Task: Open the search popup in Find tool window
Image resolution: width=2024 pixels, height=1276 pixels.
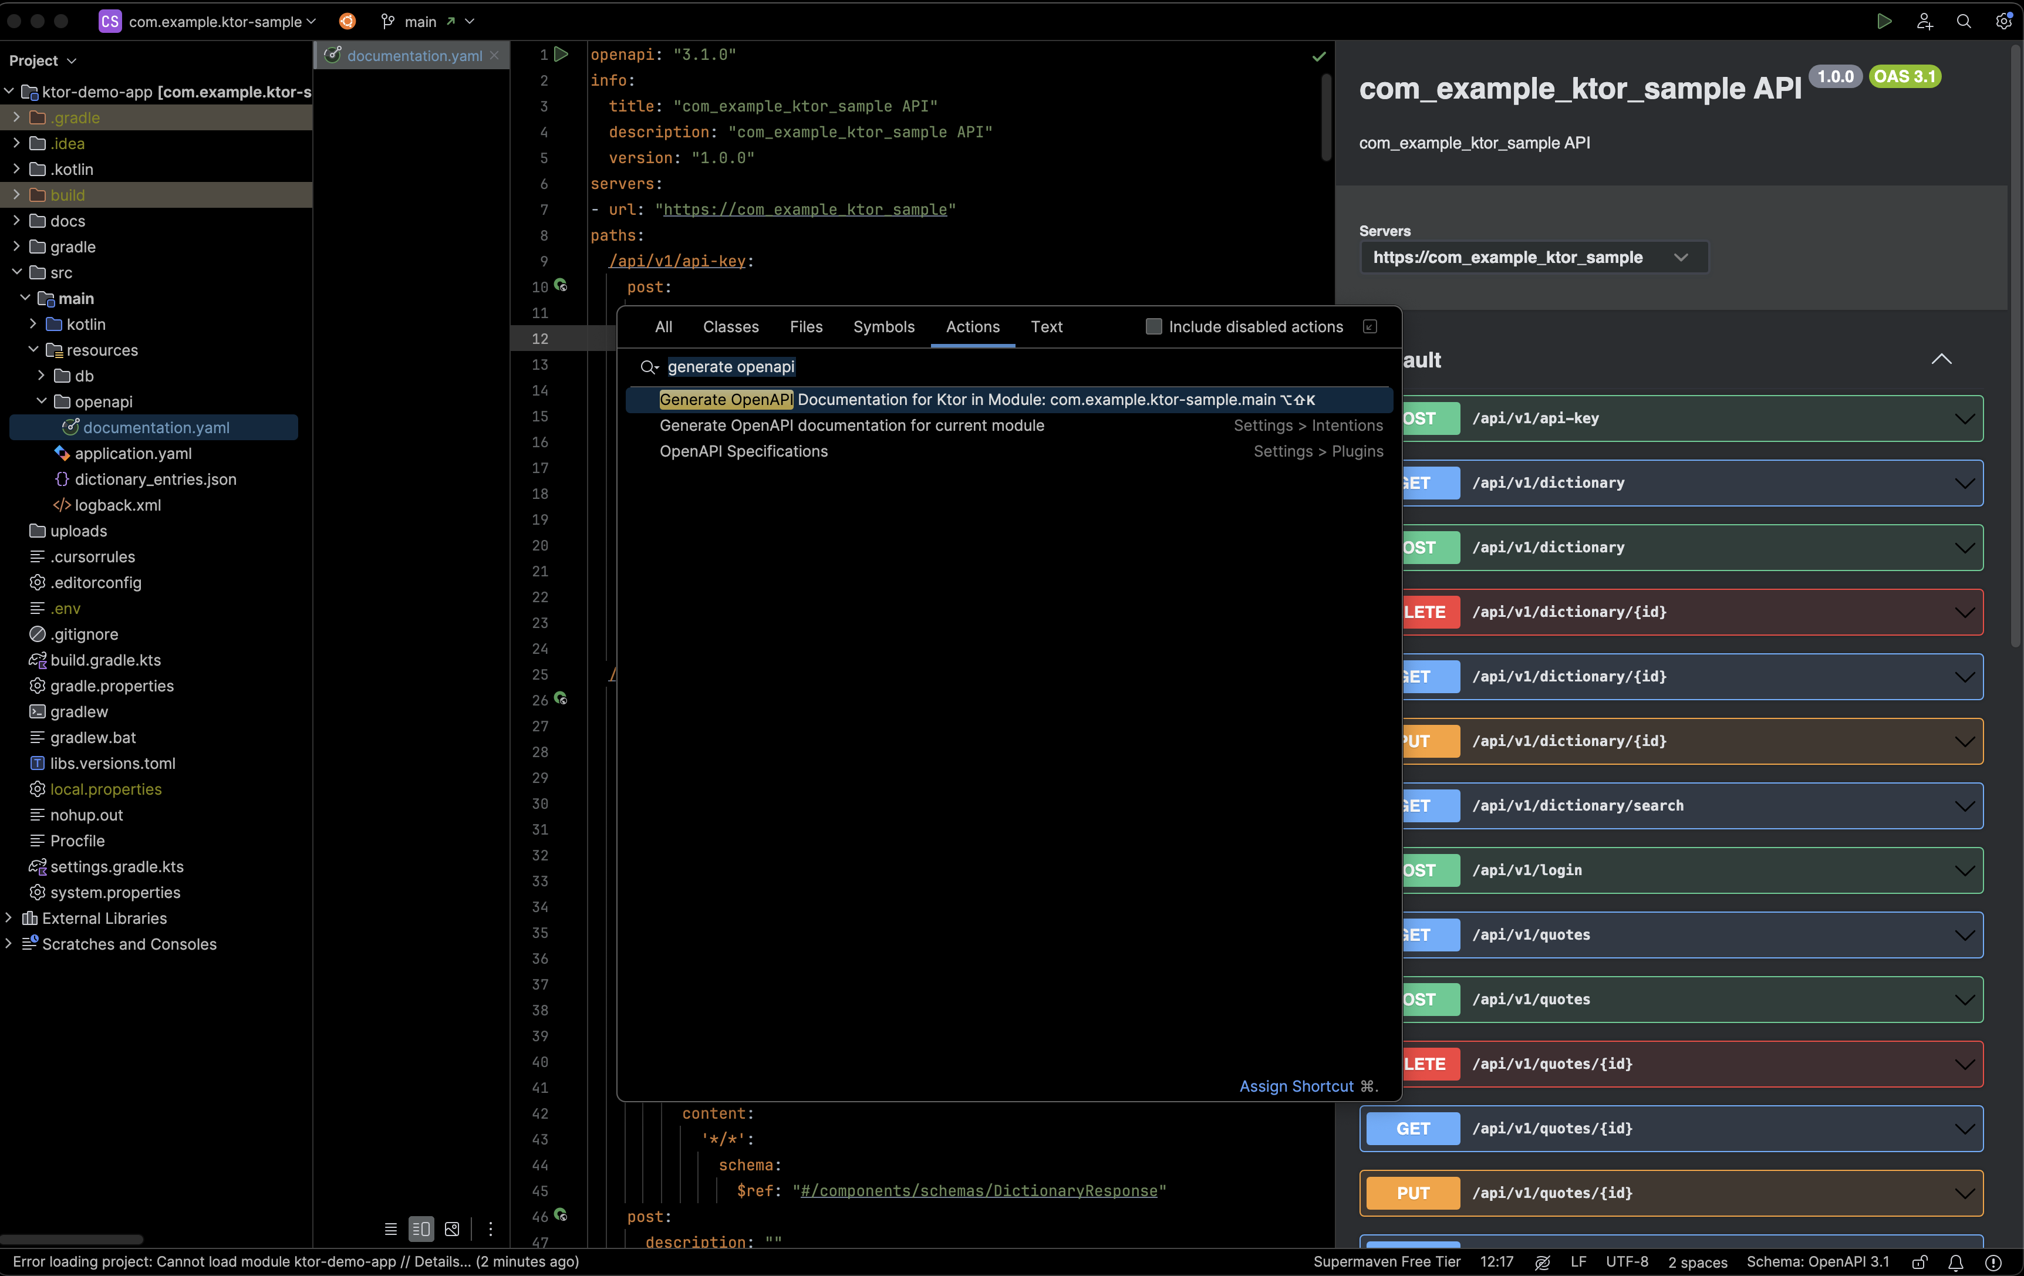Action: pos(1370,326)
